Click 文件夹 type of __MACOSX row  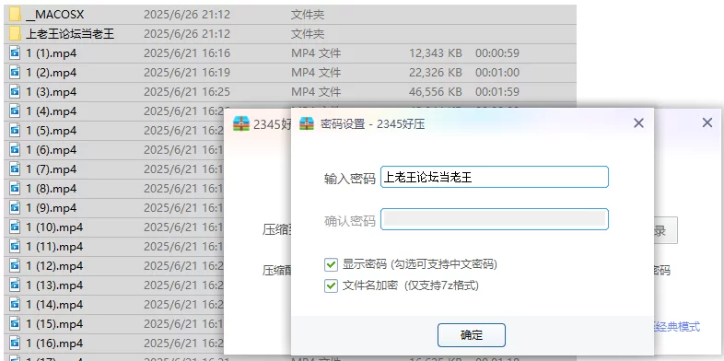point(308,15)
